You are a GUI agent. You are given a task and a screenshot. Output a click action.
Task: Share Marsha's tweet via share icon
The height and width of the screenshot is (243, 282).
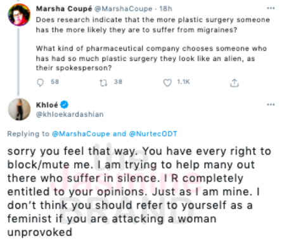(x=234, y=83)
